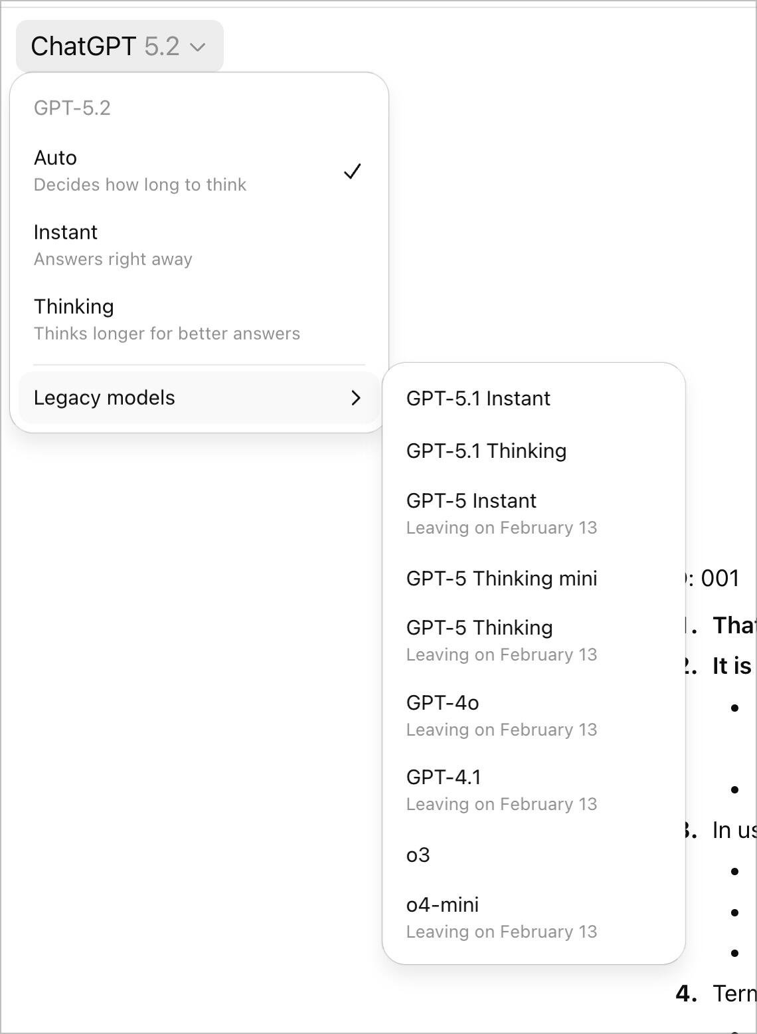Choose the GPT-4.1 model
This screenshot has height=1034, width=757.
[444, 777]
